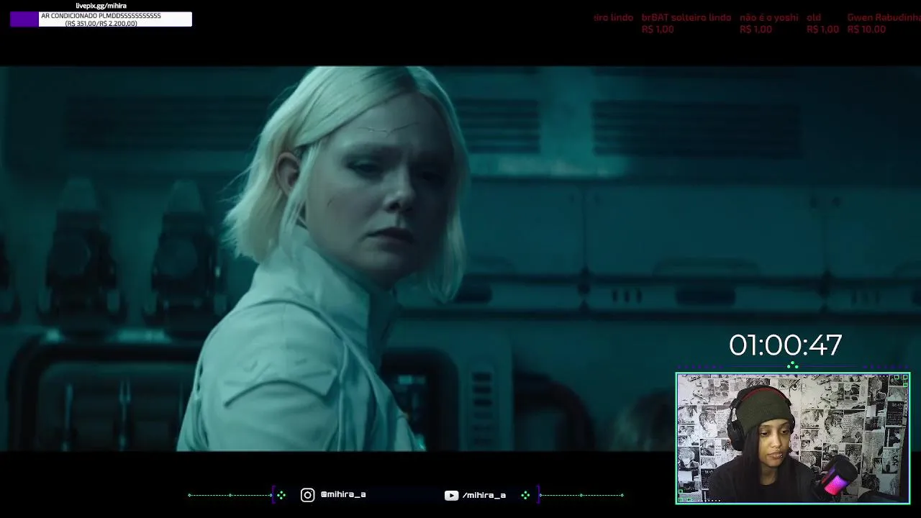Click the Instagram icon in the footer
Screen dimensions: 921x518
[x=307, y=495]
